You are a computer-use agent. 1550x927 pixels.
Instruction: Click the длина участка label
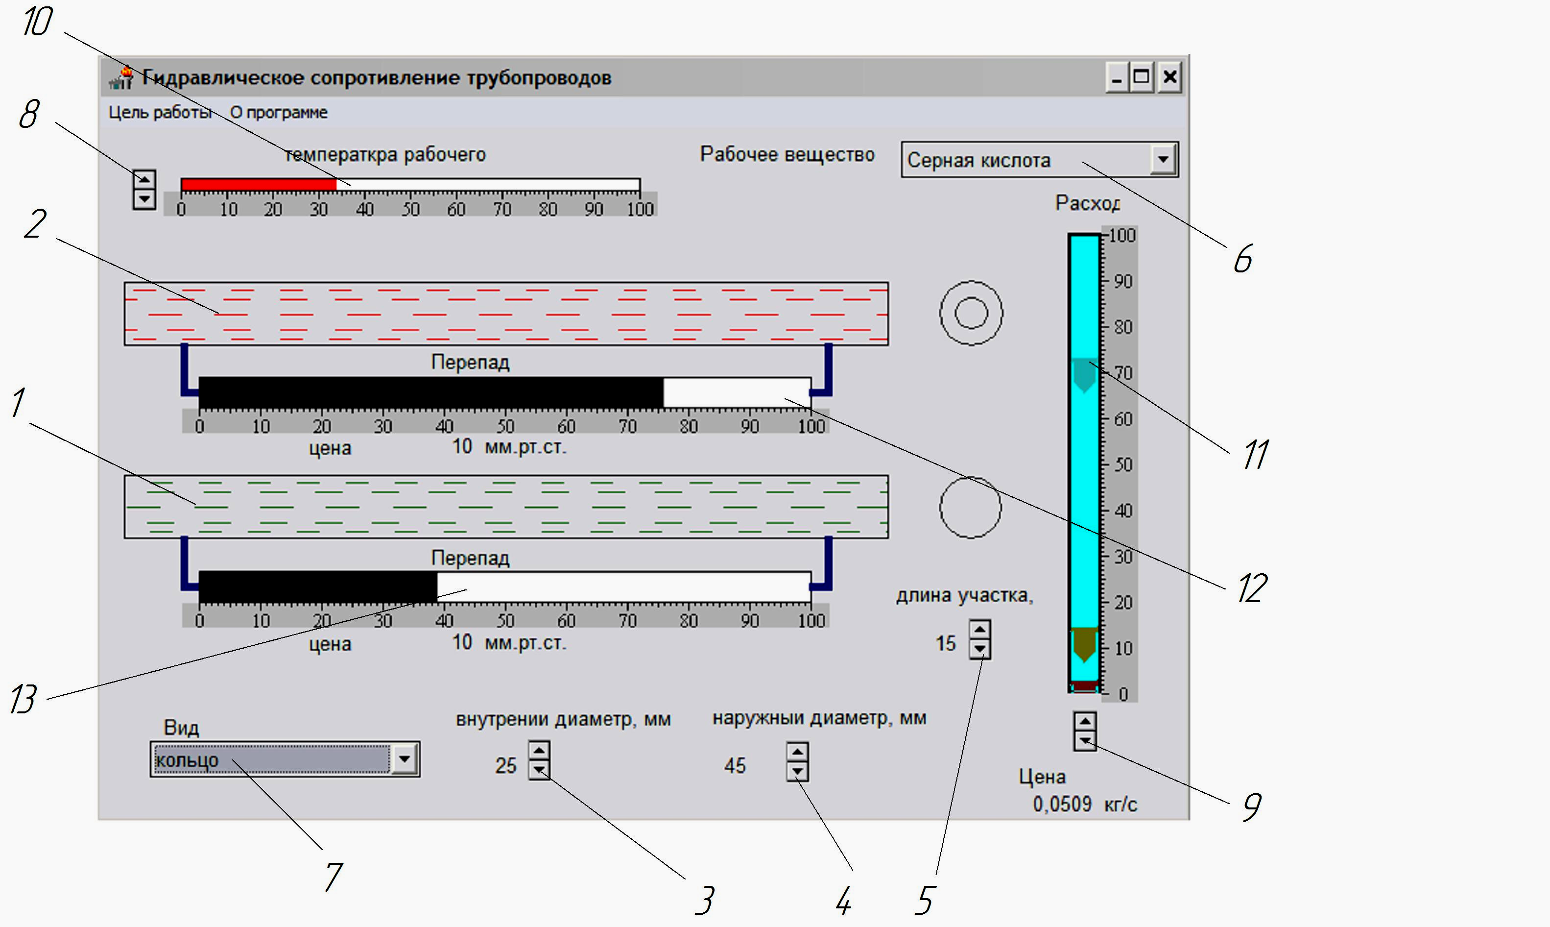965,596
